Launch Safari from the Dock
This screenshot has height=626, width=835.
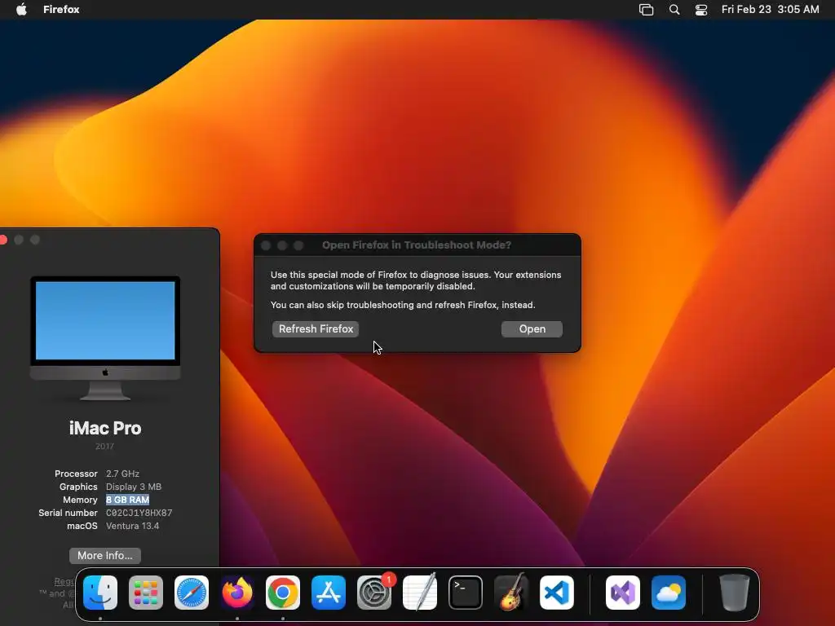(x=192, y=593)
